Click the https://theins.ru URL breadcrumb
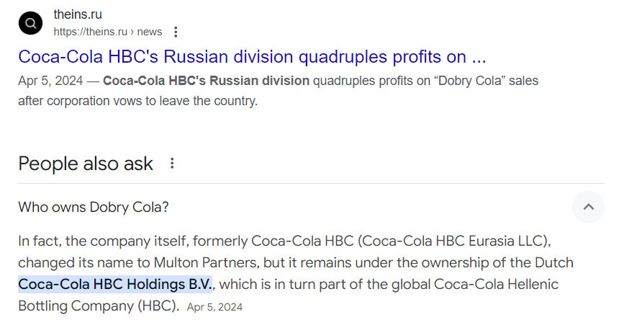The image size is (624, 325). [90, 32]
